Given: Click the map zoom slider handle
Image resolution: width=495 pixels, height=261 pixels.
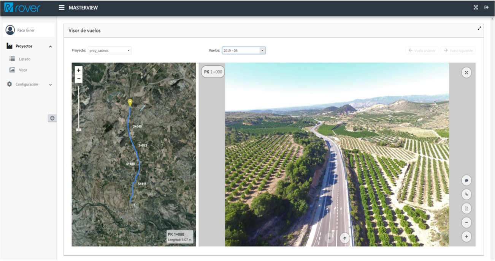Looking at the screenshot, I should [x=79, y=129].
